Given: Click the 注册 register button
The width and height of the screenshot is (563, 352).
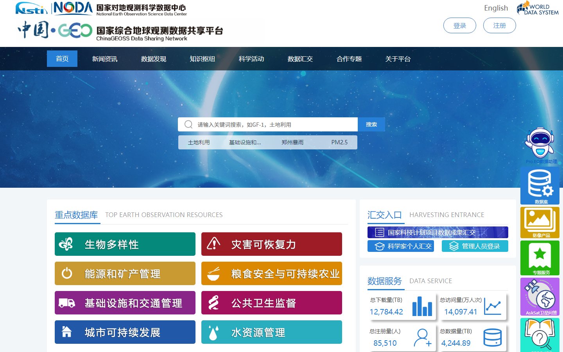Looking at the screenshot, I should pyautogui.click(x=500, y=25).
